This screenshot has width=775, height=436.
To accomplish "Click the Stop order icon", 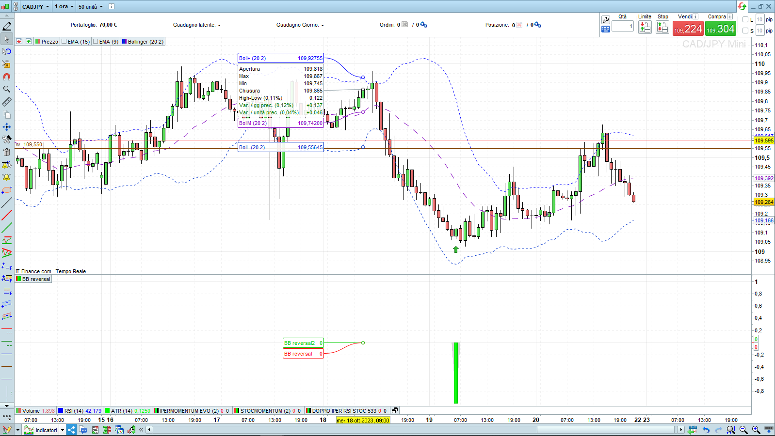I will [x=662, y=27].
